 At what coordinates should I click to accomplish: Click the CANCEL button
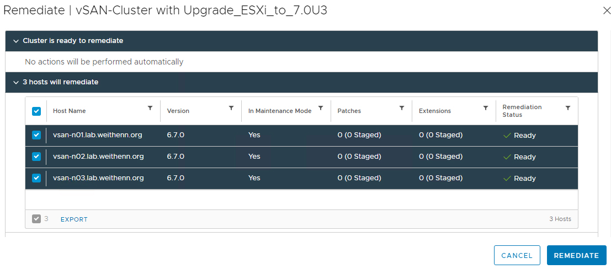(517, 255)
